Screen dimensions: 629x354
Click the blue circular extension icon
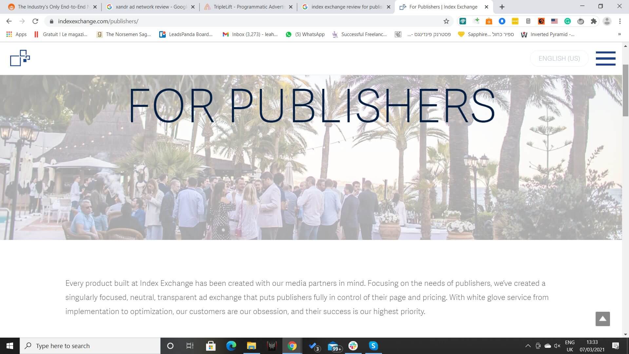click(x=502, y=21)
